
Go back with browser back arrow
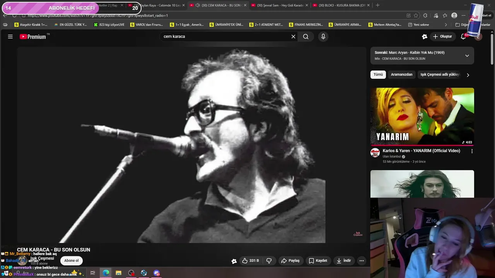(5, 15)
